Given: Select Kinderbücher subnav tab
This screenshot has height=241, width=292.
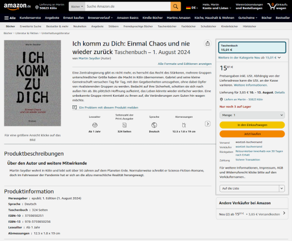Looking at the screenshot, I should pos(229,26).
